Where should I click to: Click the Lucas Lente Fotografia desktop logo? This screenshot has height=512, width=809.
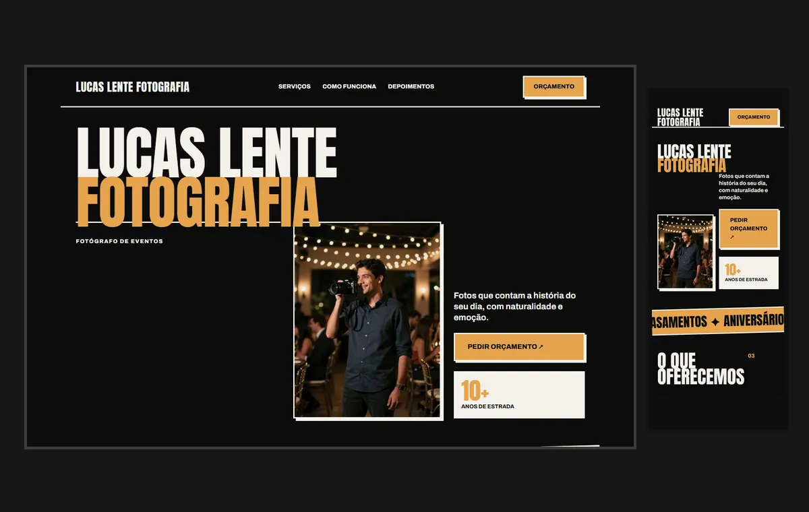click(x=133, y=87)
